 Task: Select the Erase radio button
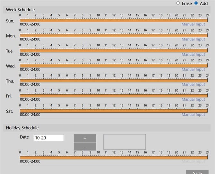pyautogui.click(x=178, y=3)
